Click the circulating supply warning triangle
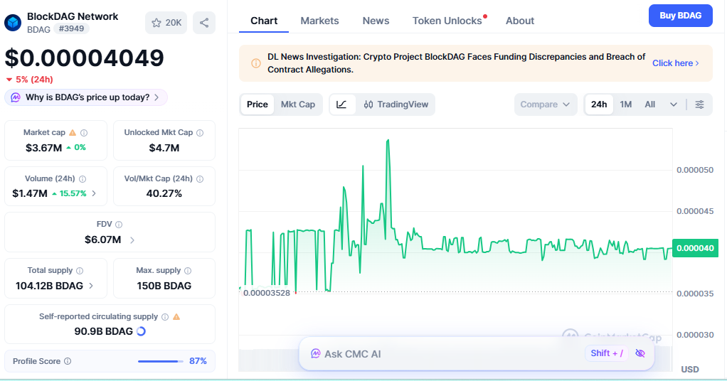 tap(176, 317)
